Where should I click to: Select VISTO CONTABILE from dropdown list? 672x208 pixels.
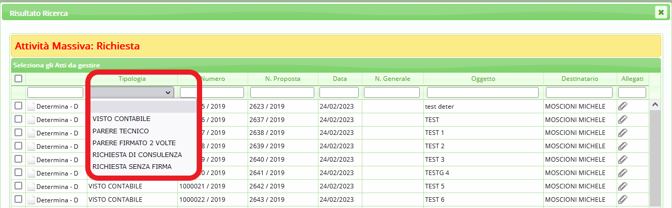121,119
